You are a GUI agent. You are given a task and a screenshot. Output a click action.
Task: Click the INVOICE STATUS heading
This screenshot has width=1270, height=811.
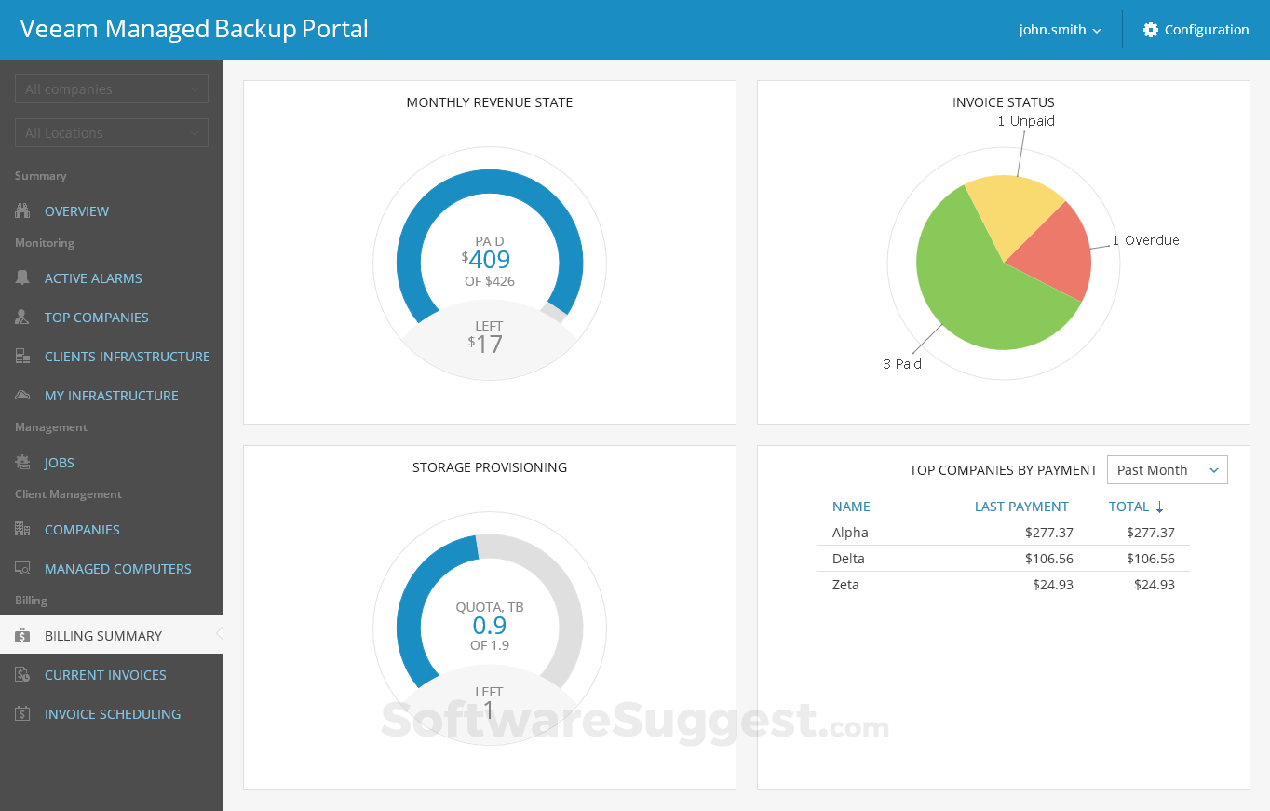point(1004,102)
